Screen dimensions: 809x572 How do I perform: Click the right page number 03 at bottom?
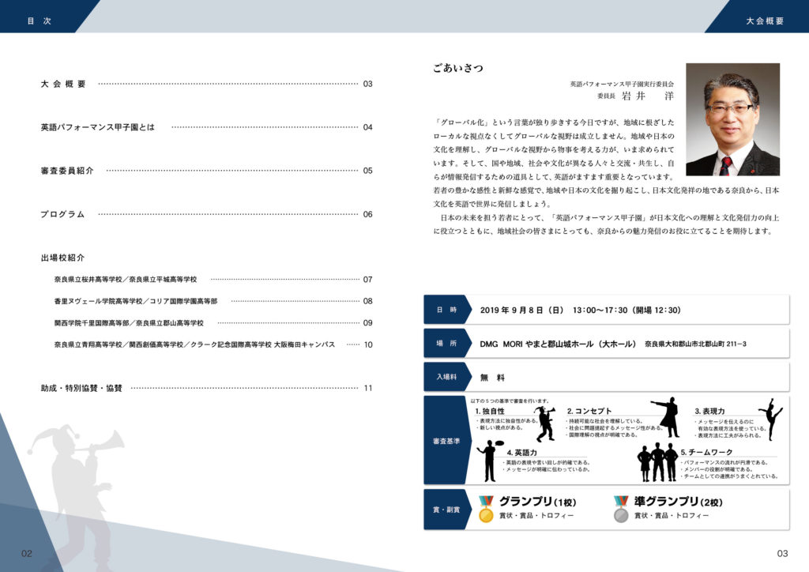783,553
